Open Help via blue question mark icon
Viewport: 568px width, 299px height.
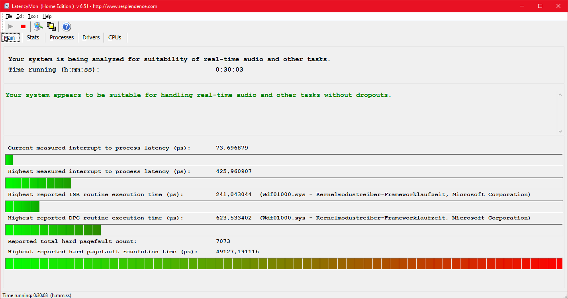(67, 27)
